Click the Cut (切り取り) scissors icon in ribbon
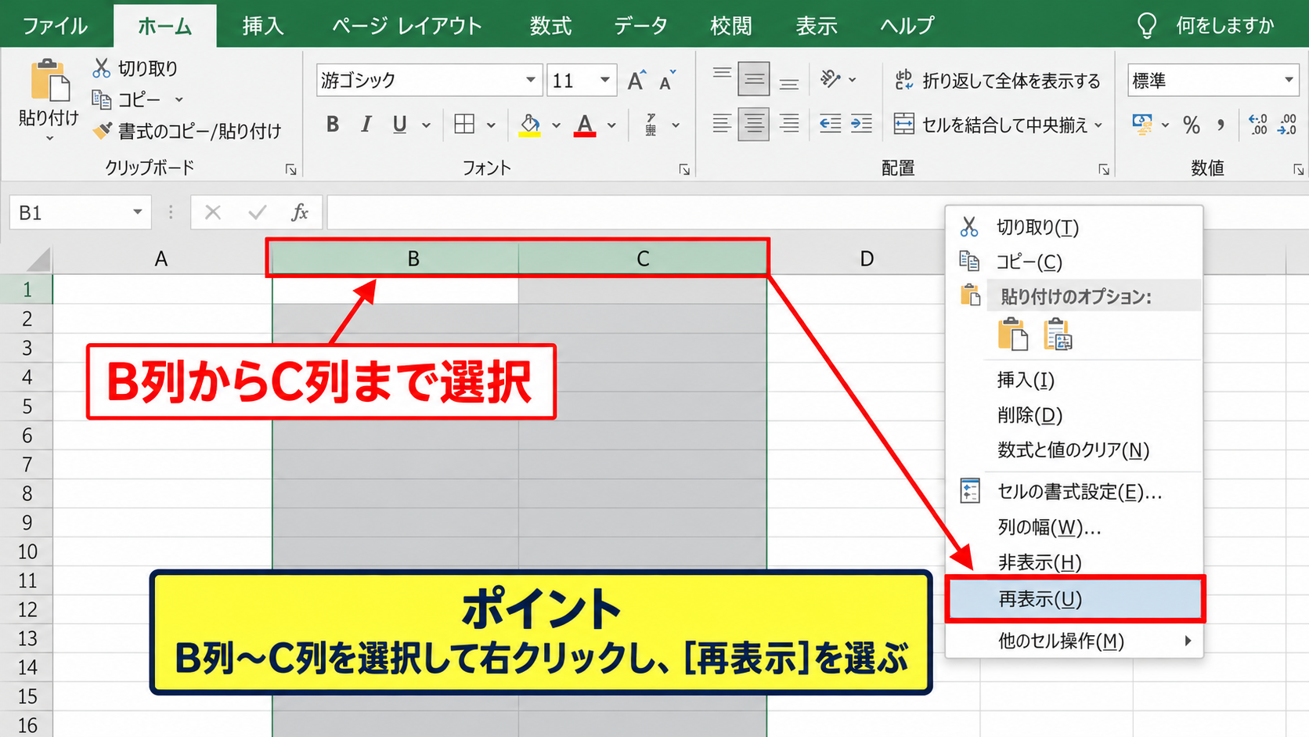 click(x=101, y=68)
